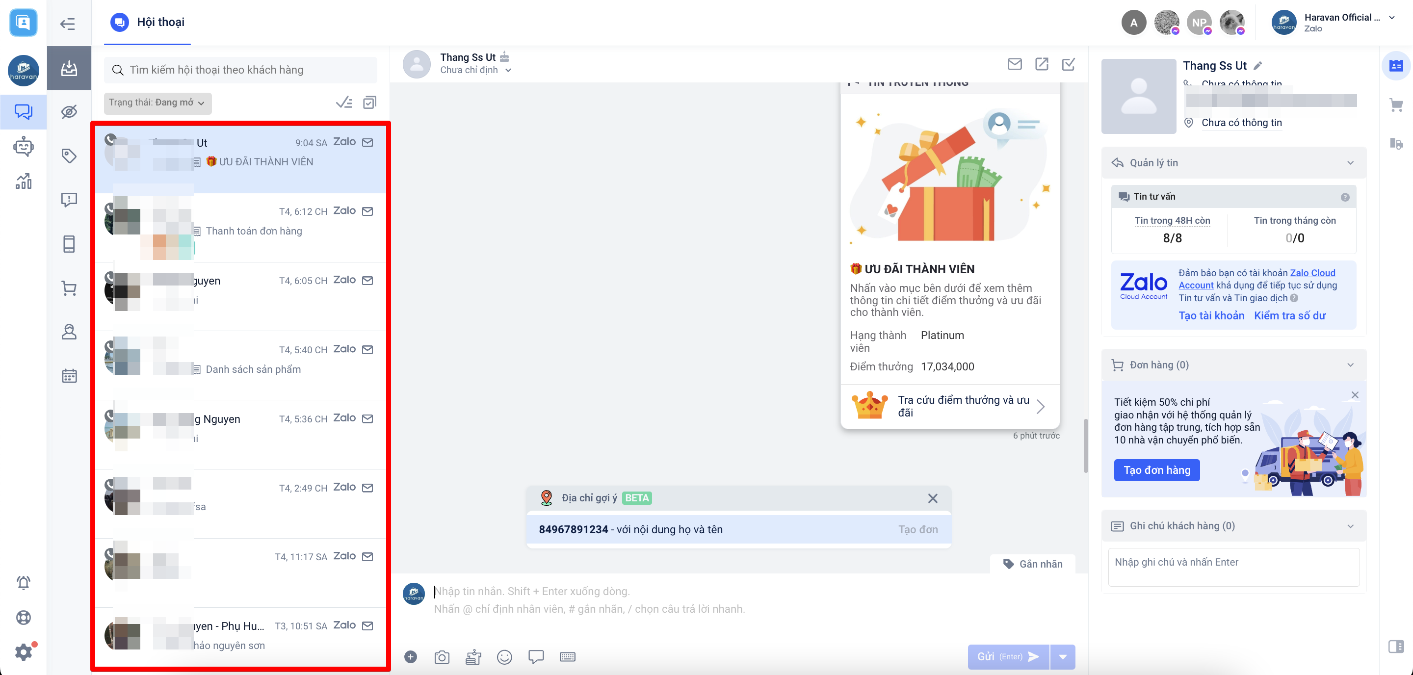Click the shopping cart icon in secondary sidebar
The height and width of the screenshot is (675, 1413).
(x=69, y=288)
